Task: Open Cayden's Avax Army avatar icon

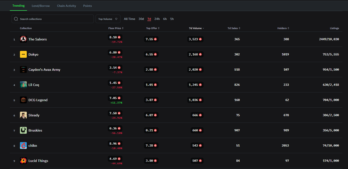Action: click(23, 69)
